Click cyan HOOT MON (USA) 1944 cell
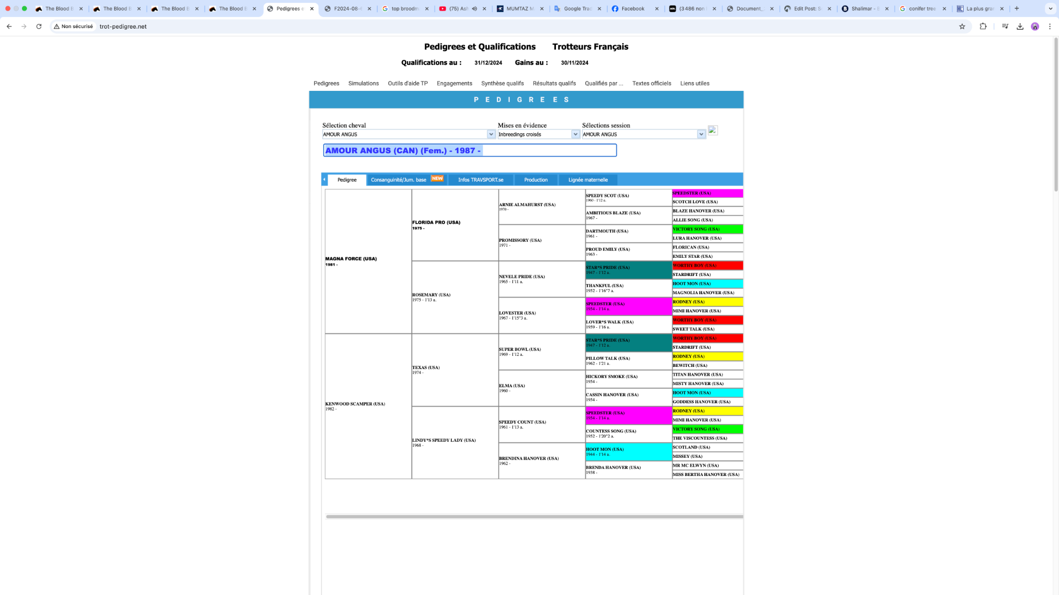Image resolution: width=1059 pixels, height=595 pixels. pos(628,452)
